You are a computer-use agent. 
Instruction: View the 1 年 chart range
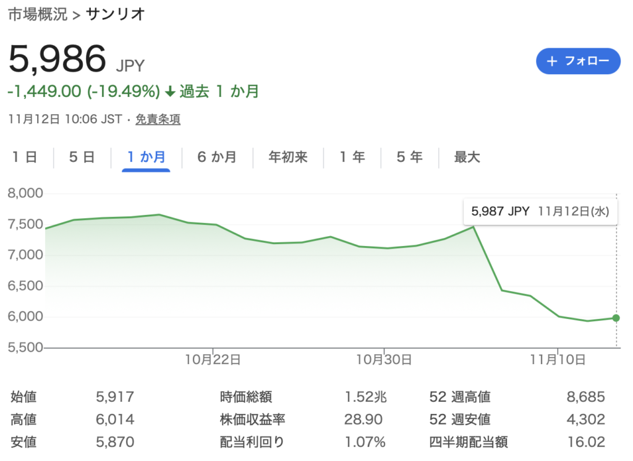point(352,158)
